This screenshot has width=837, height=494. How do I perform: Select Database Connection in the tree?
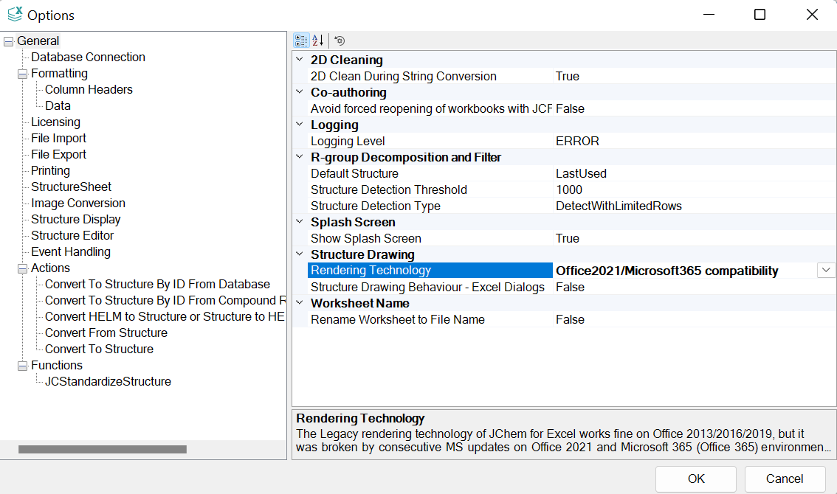(x=88, y=57)
